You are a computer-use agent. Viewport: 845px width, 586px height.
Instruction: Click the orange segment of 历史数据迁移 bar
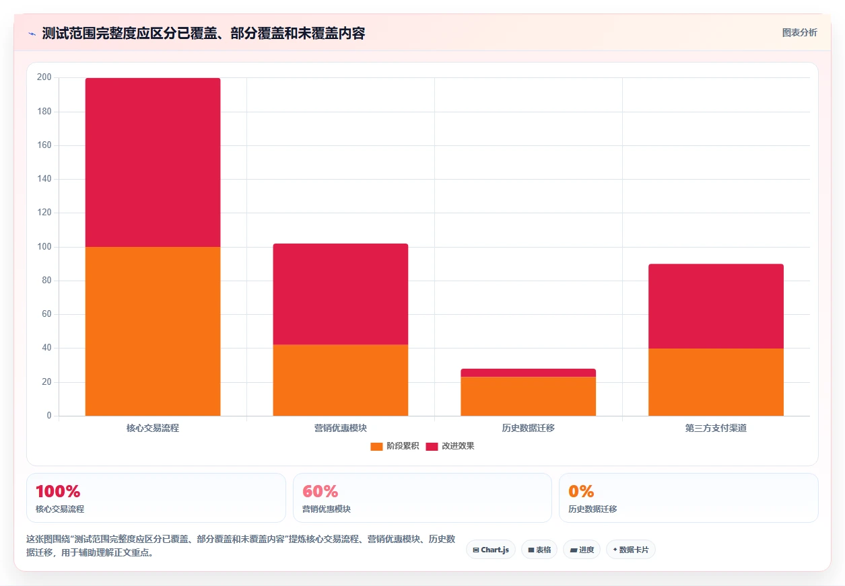click(529, 396)
